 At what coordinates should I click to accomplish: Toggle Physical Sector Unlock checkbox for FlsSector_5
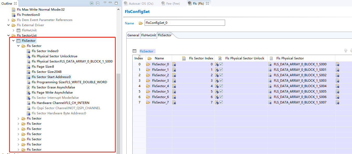pyautogui.click(x=221, y=91)
